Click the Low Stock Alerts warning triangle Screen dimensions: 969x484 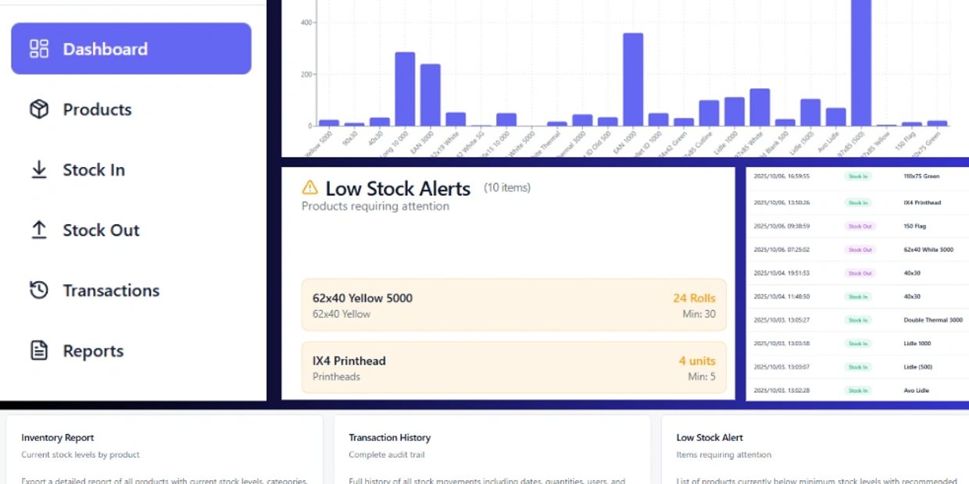click(310, 187)
